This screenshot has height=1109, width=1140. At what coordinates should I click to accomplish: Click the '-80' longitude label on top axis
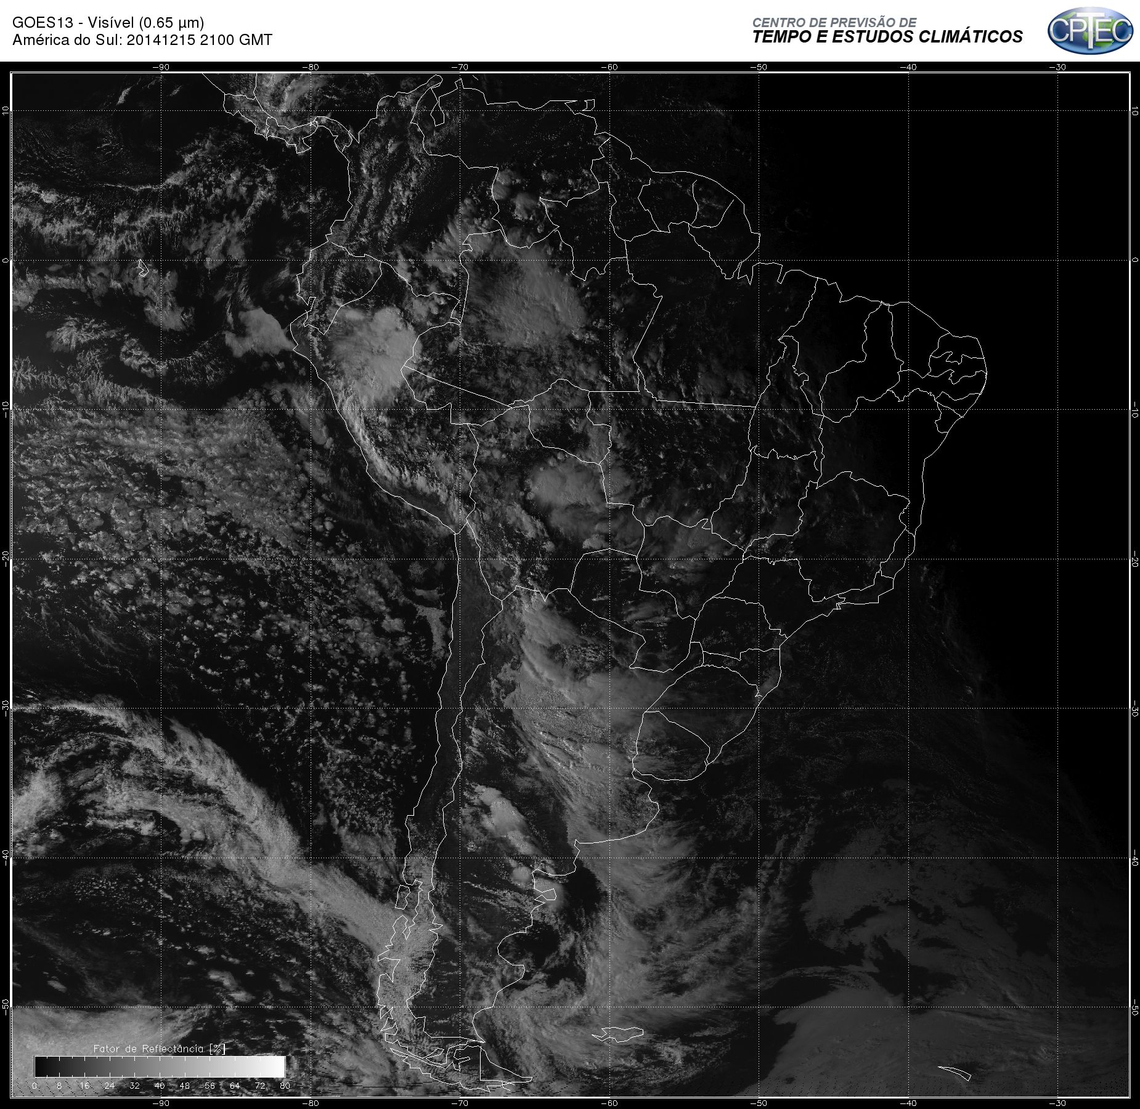311,67
